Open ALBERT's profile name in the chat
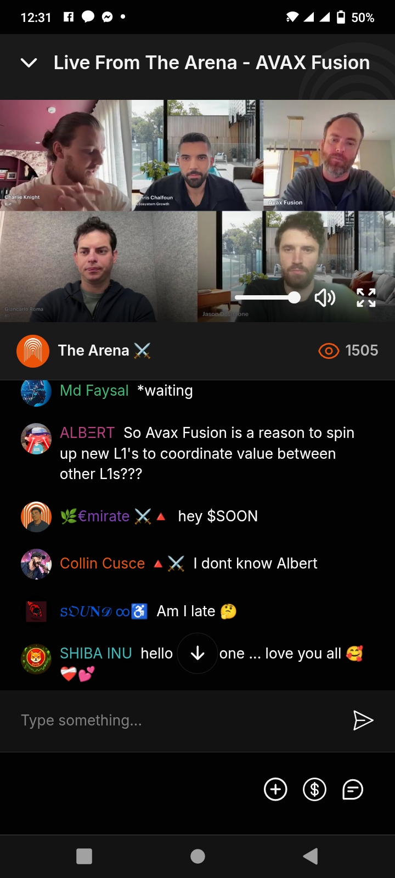 point(87,433)
